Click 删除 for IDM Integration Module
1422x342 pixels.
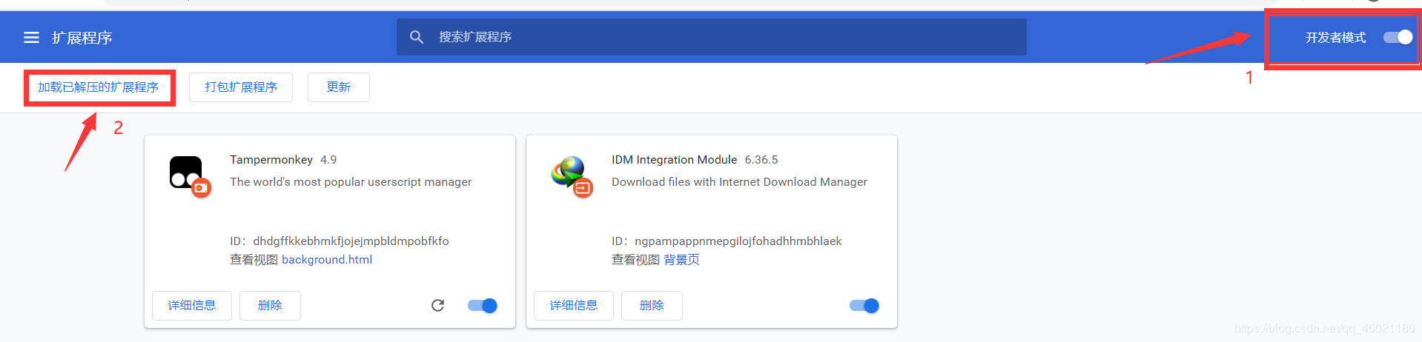click(652, 306)
